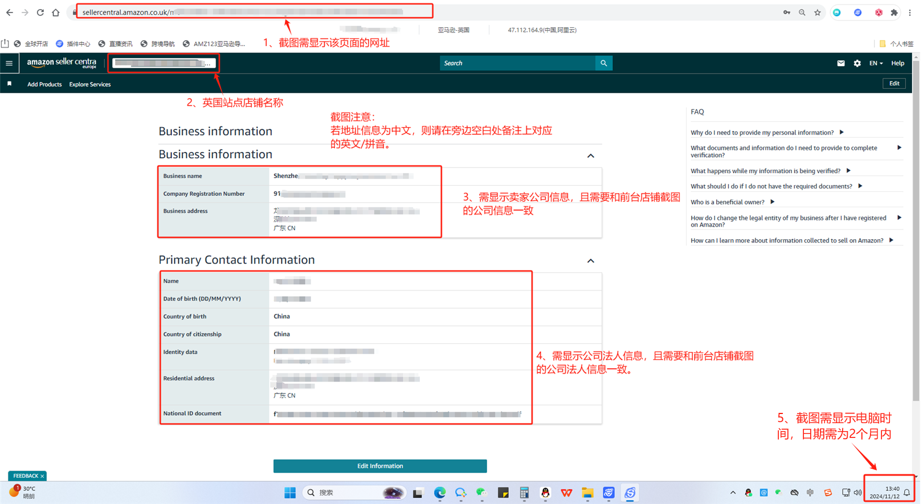Image resolution: width=923 pixels, height=504 pixels.
Task: Reload the page with refresh icon
Action: [x=40, y=13]
